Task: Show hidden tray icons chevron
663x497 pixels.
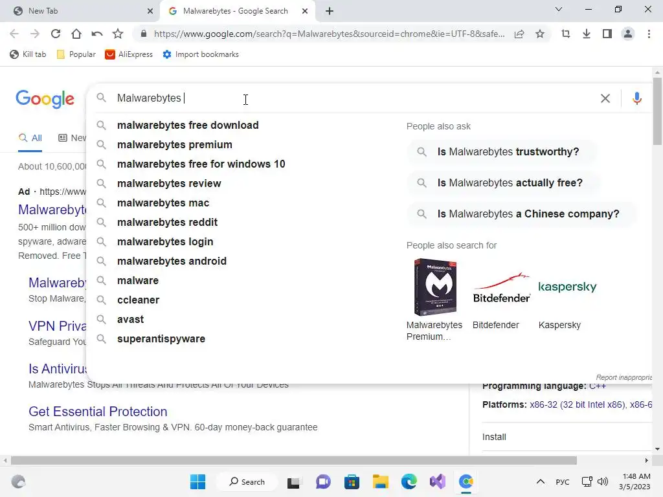Action: (x=541, y=481)
